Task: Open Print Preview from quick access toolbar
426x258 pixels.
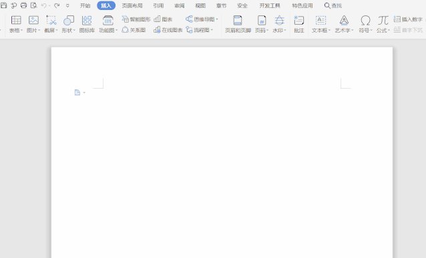Action: pos(33,5)
